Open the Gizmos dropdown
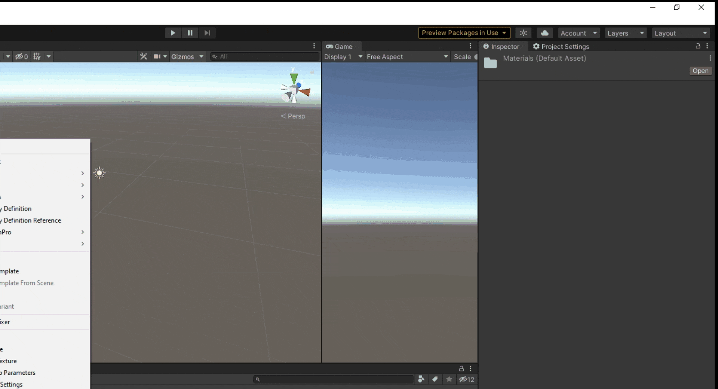This screenshot has width=718, height=389. point(187,56)
